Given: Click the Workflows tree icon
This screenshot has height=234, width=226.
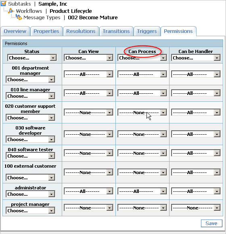Looking at the screenshot, I should pyautogui.click(x=11, y=11).
